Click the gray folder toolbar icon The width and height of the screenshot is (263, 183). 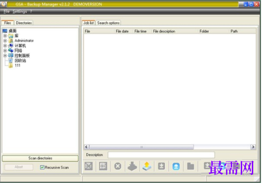coord(191,166)
